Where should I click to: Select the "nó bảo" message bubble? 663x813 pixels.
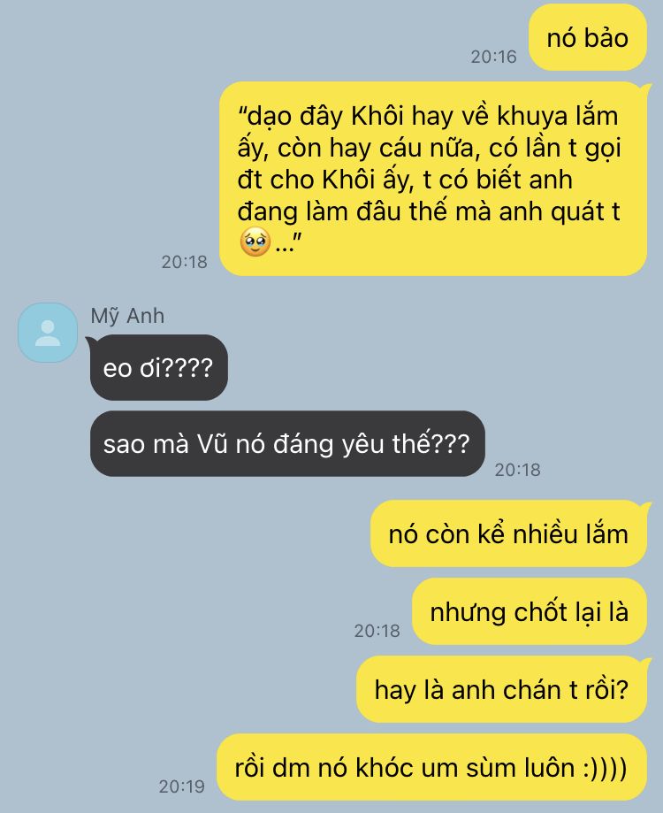(x=587, y=37)
